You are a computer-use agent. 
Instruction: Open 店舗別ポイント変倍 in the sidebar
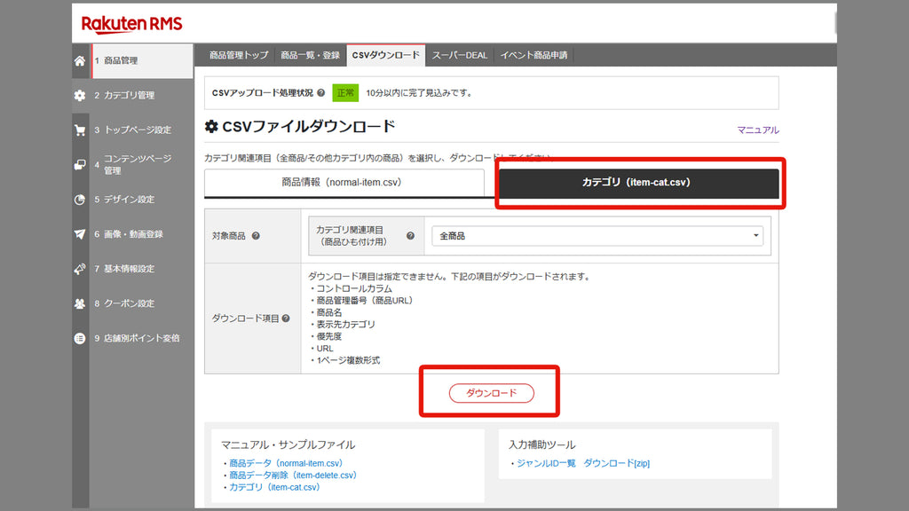click(141, 338)
